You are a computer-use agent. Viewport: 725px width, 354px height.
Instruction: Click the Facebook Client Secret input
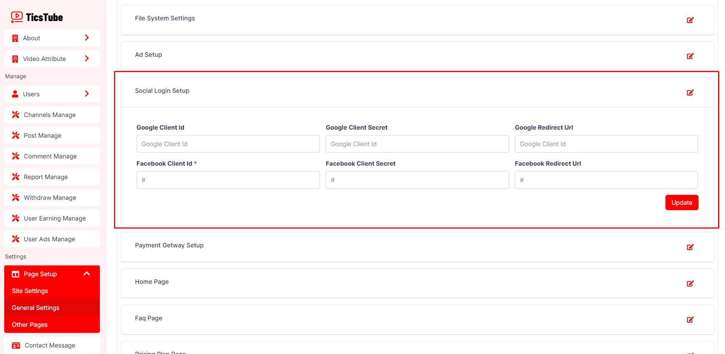[417, 180]
